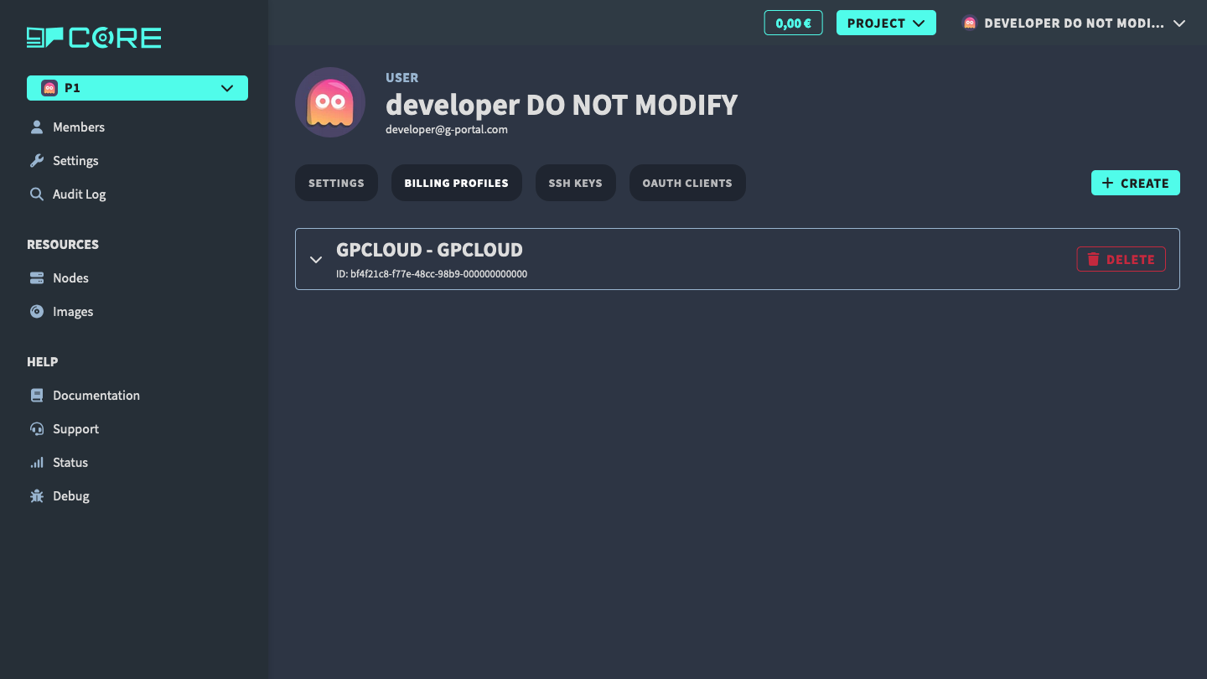Open the Debug page
Screen dimensions: 1207x679
coord(71,496)
